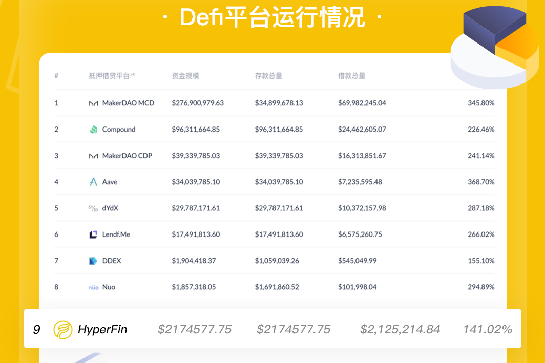Click Compound loan total $24,462,605.07
Viewport: 545px width, 363px height.
coord(362,129)
